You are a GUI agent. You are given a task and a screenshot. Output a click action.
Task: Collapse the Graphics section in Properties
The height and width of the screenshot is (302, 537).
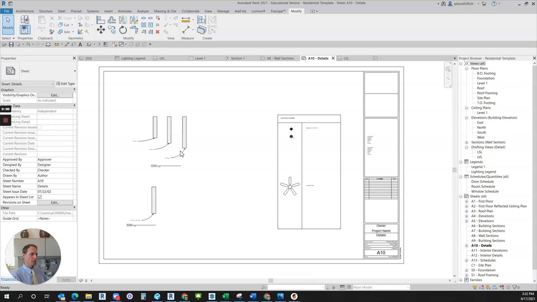pyautogui.click(x=74, y=90)
